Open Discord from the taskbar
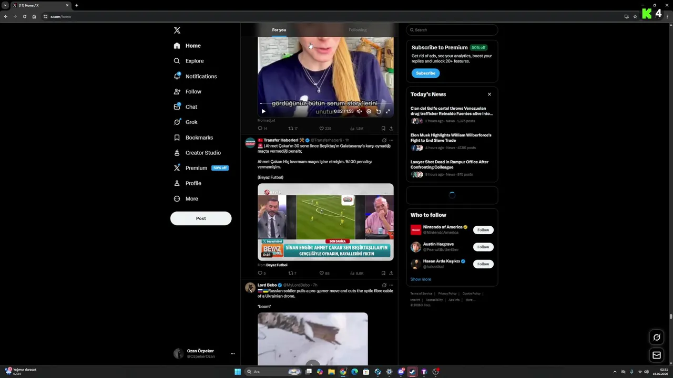Screen dimensions: 673x378 click(401, 372)
